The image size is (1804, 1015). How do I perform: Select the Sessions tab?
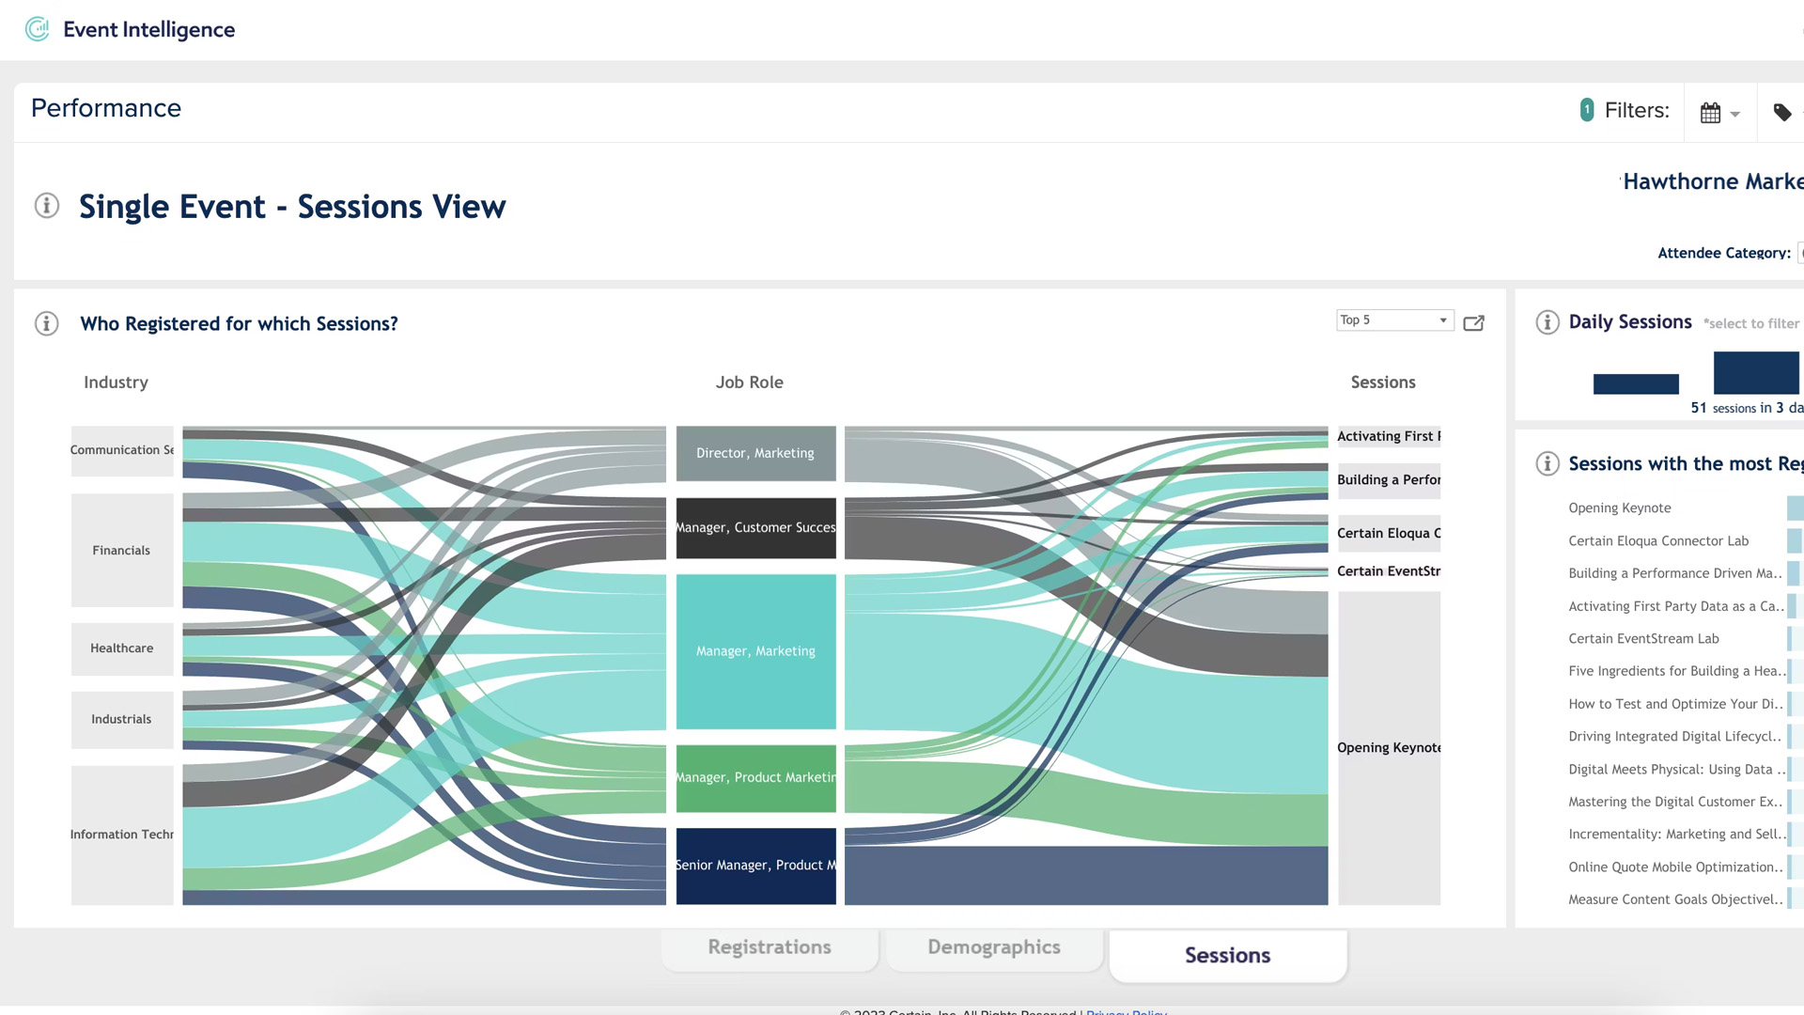[1227, 955]
